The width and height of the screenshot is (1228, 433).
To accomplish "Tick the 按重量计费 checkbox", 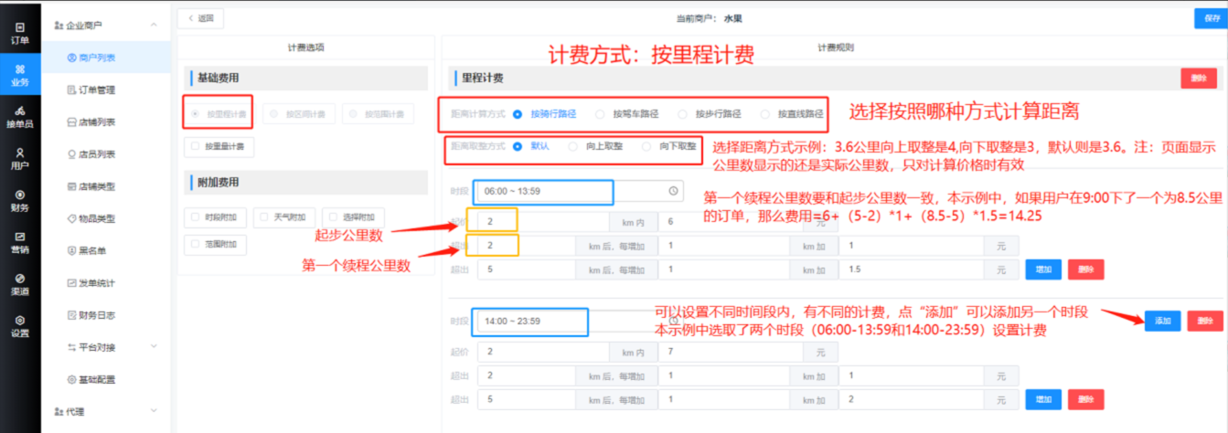I will [195, 145].
